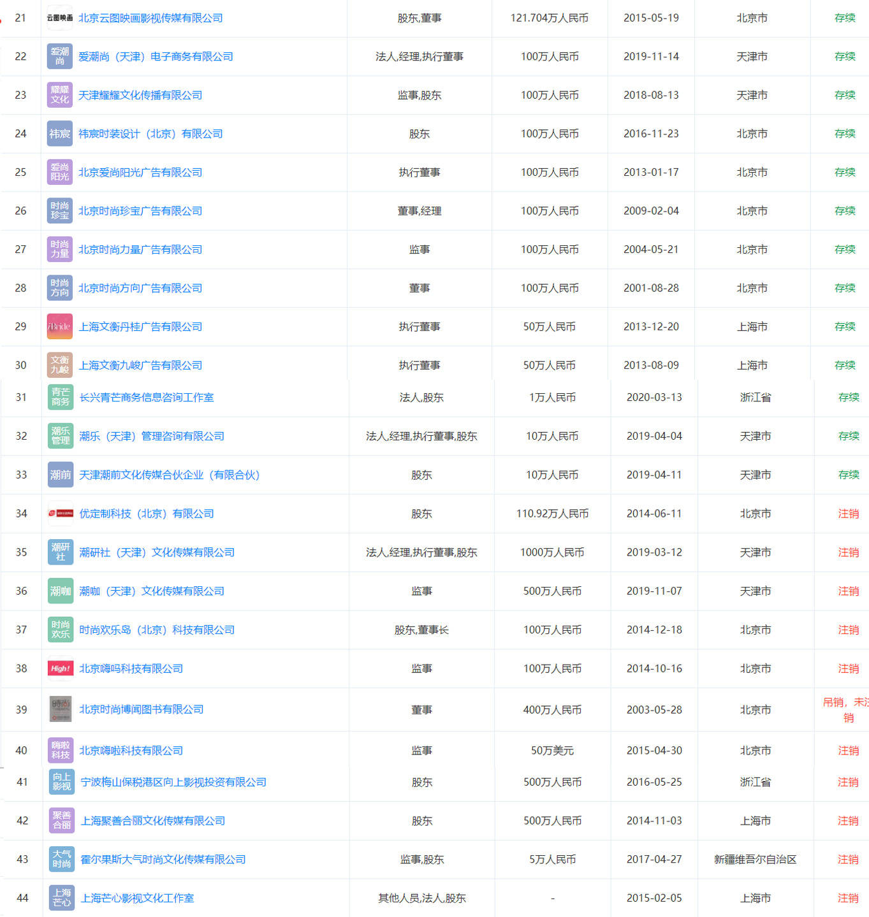
Task: Click the 爱潮尚 logo icon in row 22
Action: 60,57
